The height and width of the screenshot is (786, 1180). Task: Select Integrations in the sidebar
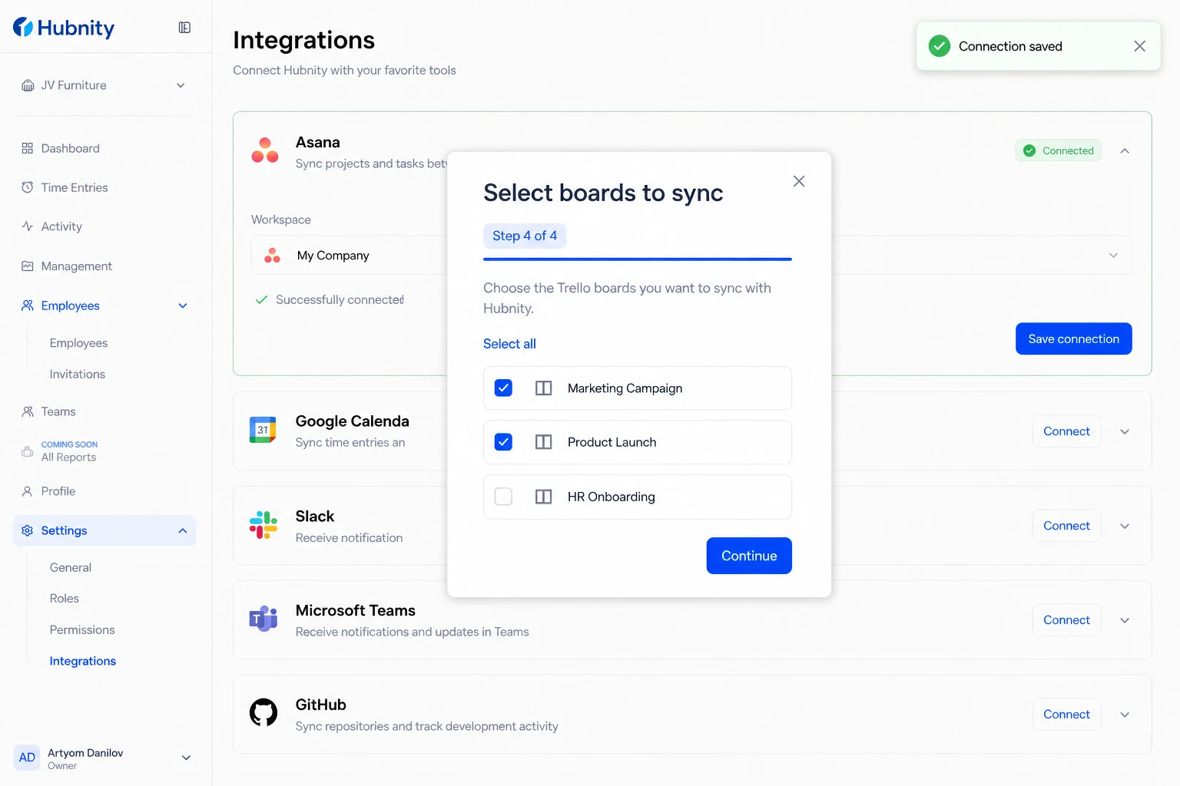pos(83,662)
